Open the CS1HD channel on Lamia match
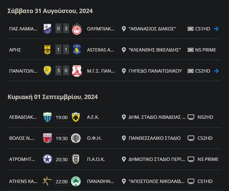The image size is (229, 191). [203, 29]
